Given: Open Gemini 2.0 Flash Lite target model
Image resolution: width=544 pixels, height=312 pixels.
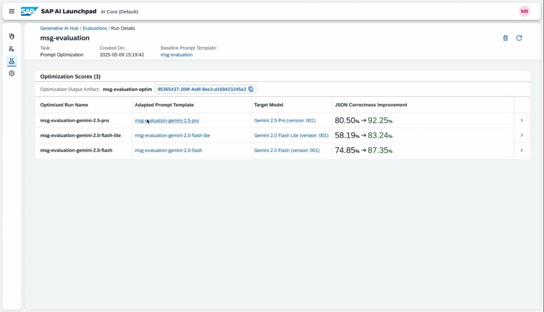Looking at the screenshot, I should (x=291, y=135).
